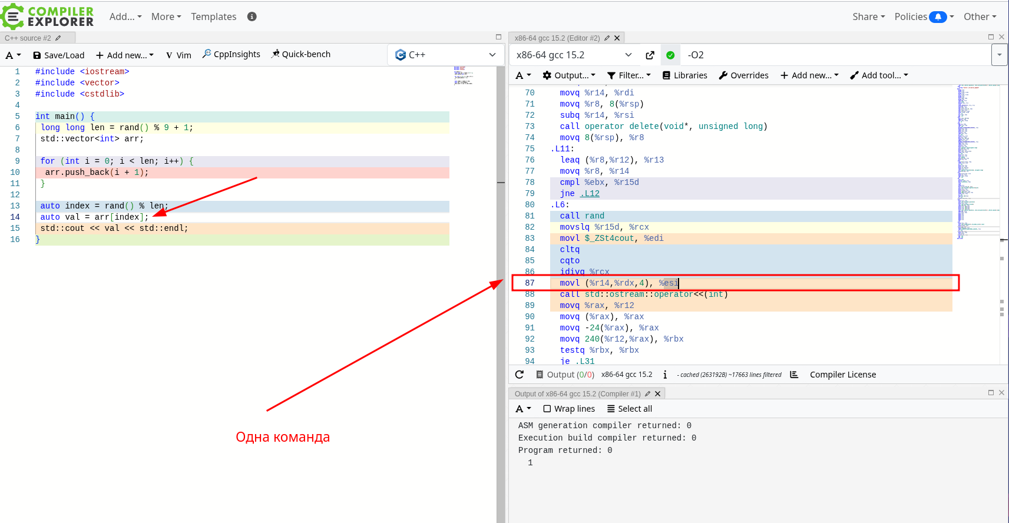Open editor font size menu
1009x523 pixels.
(13, 55)
